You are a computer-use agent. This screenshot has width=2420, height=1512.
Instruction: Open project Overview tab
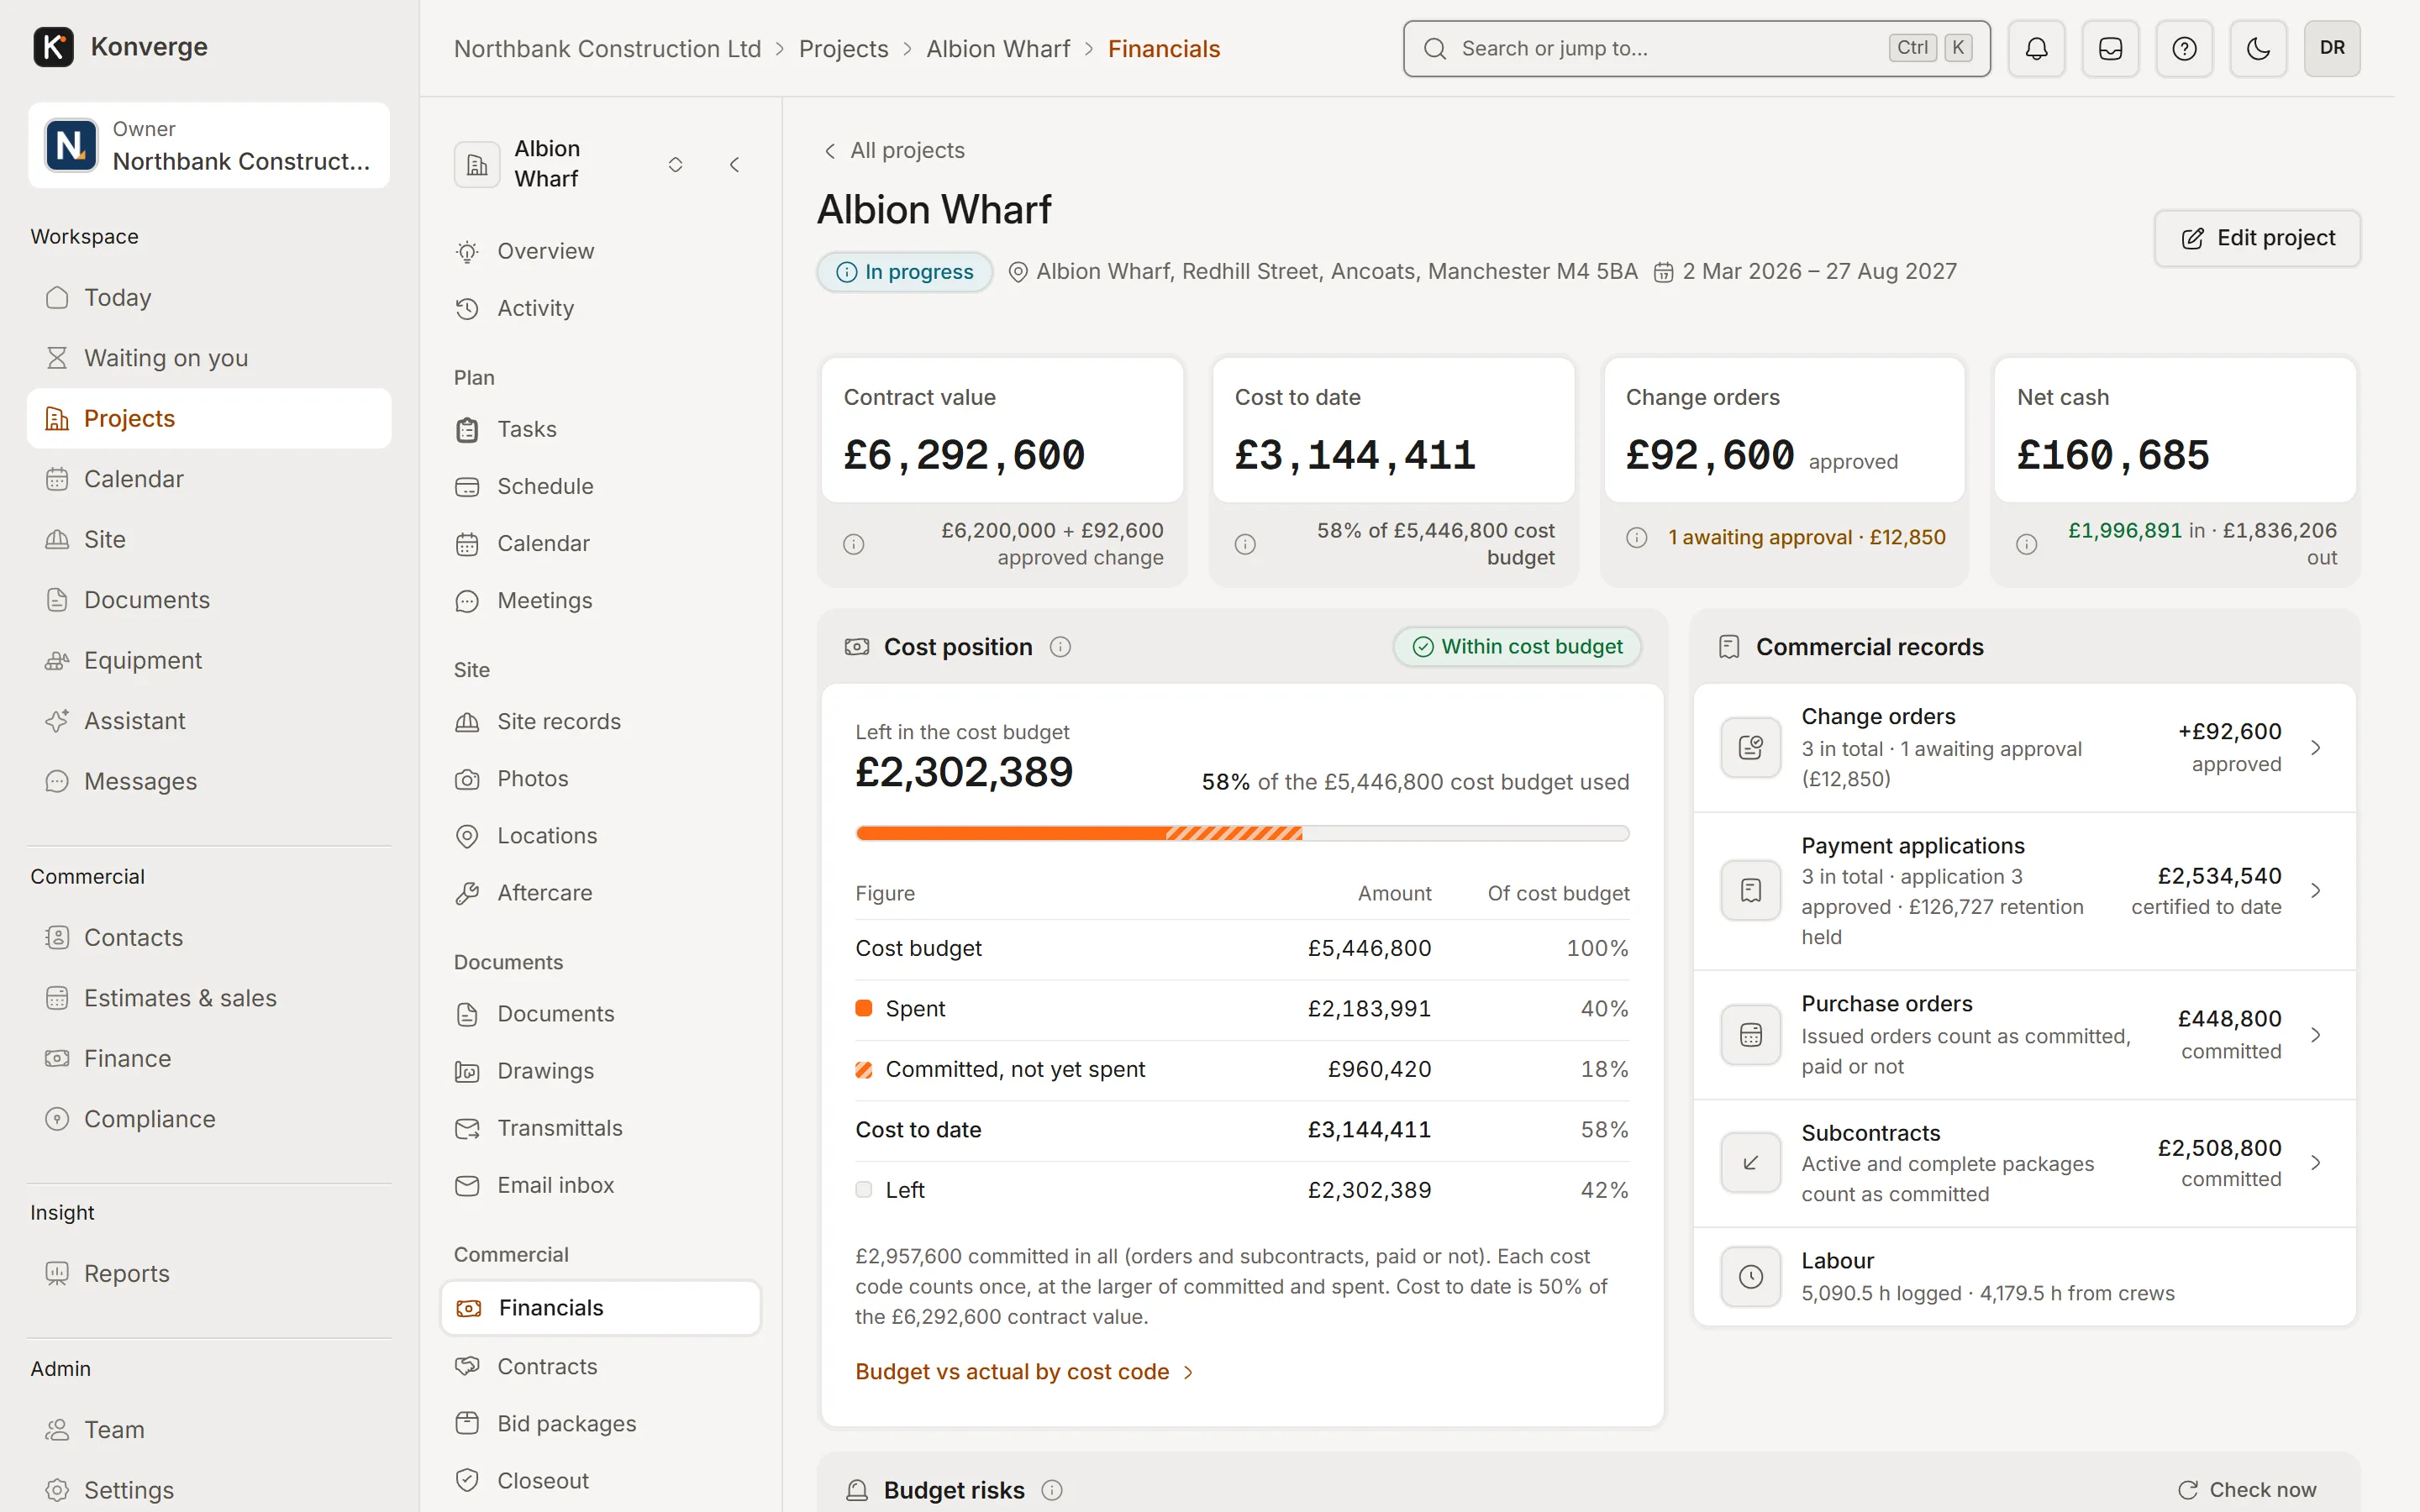click(x=600, y=251)
